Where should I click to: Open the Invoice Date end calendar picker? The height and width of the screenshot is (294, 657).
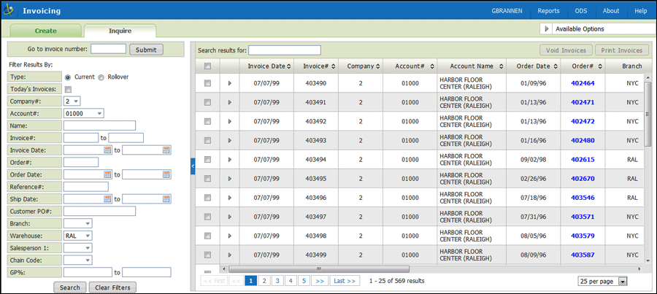(166, 150)
